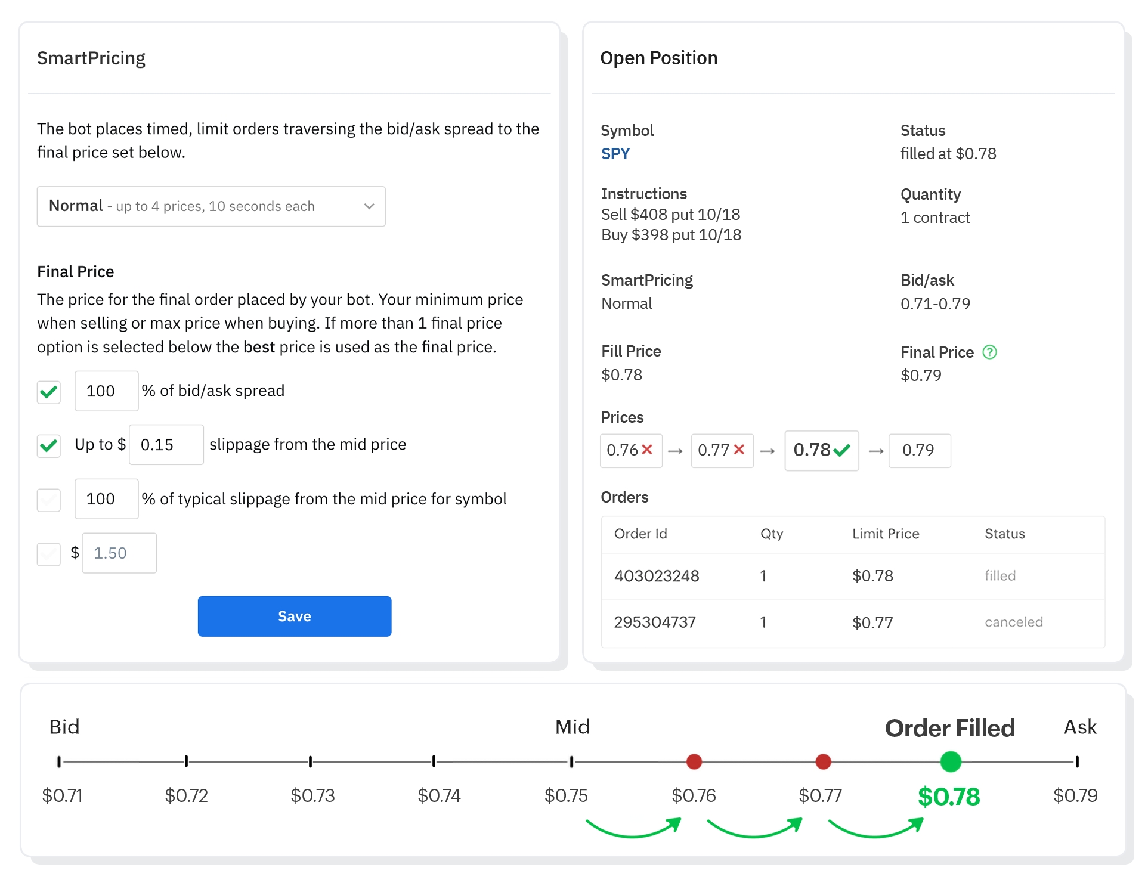Image resolution: width=1145 pixels, height=886 pixels.
Task: Click the red X on 0.77 price
Action: pyautogui.click(x=739, y=450)
